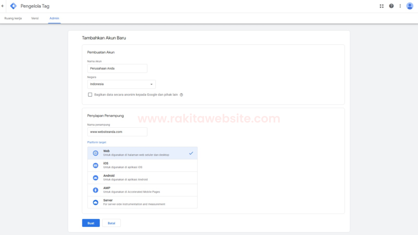Click the 'Bagikan data secara anonim' label
The width and height of the screenshot is (418, 235).
[x=136, y=95]
